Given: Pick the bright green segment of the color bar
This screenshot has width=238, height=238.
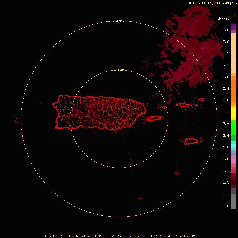Looking at the screenshot, I should click(x=234, y=128).
